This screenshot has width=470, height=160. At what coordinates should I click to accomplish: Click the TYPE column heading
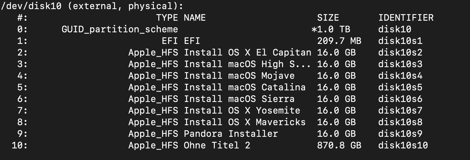coord(167,18)
